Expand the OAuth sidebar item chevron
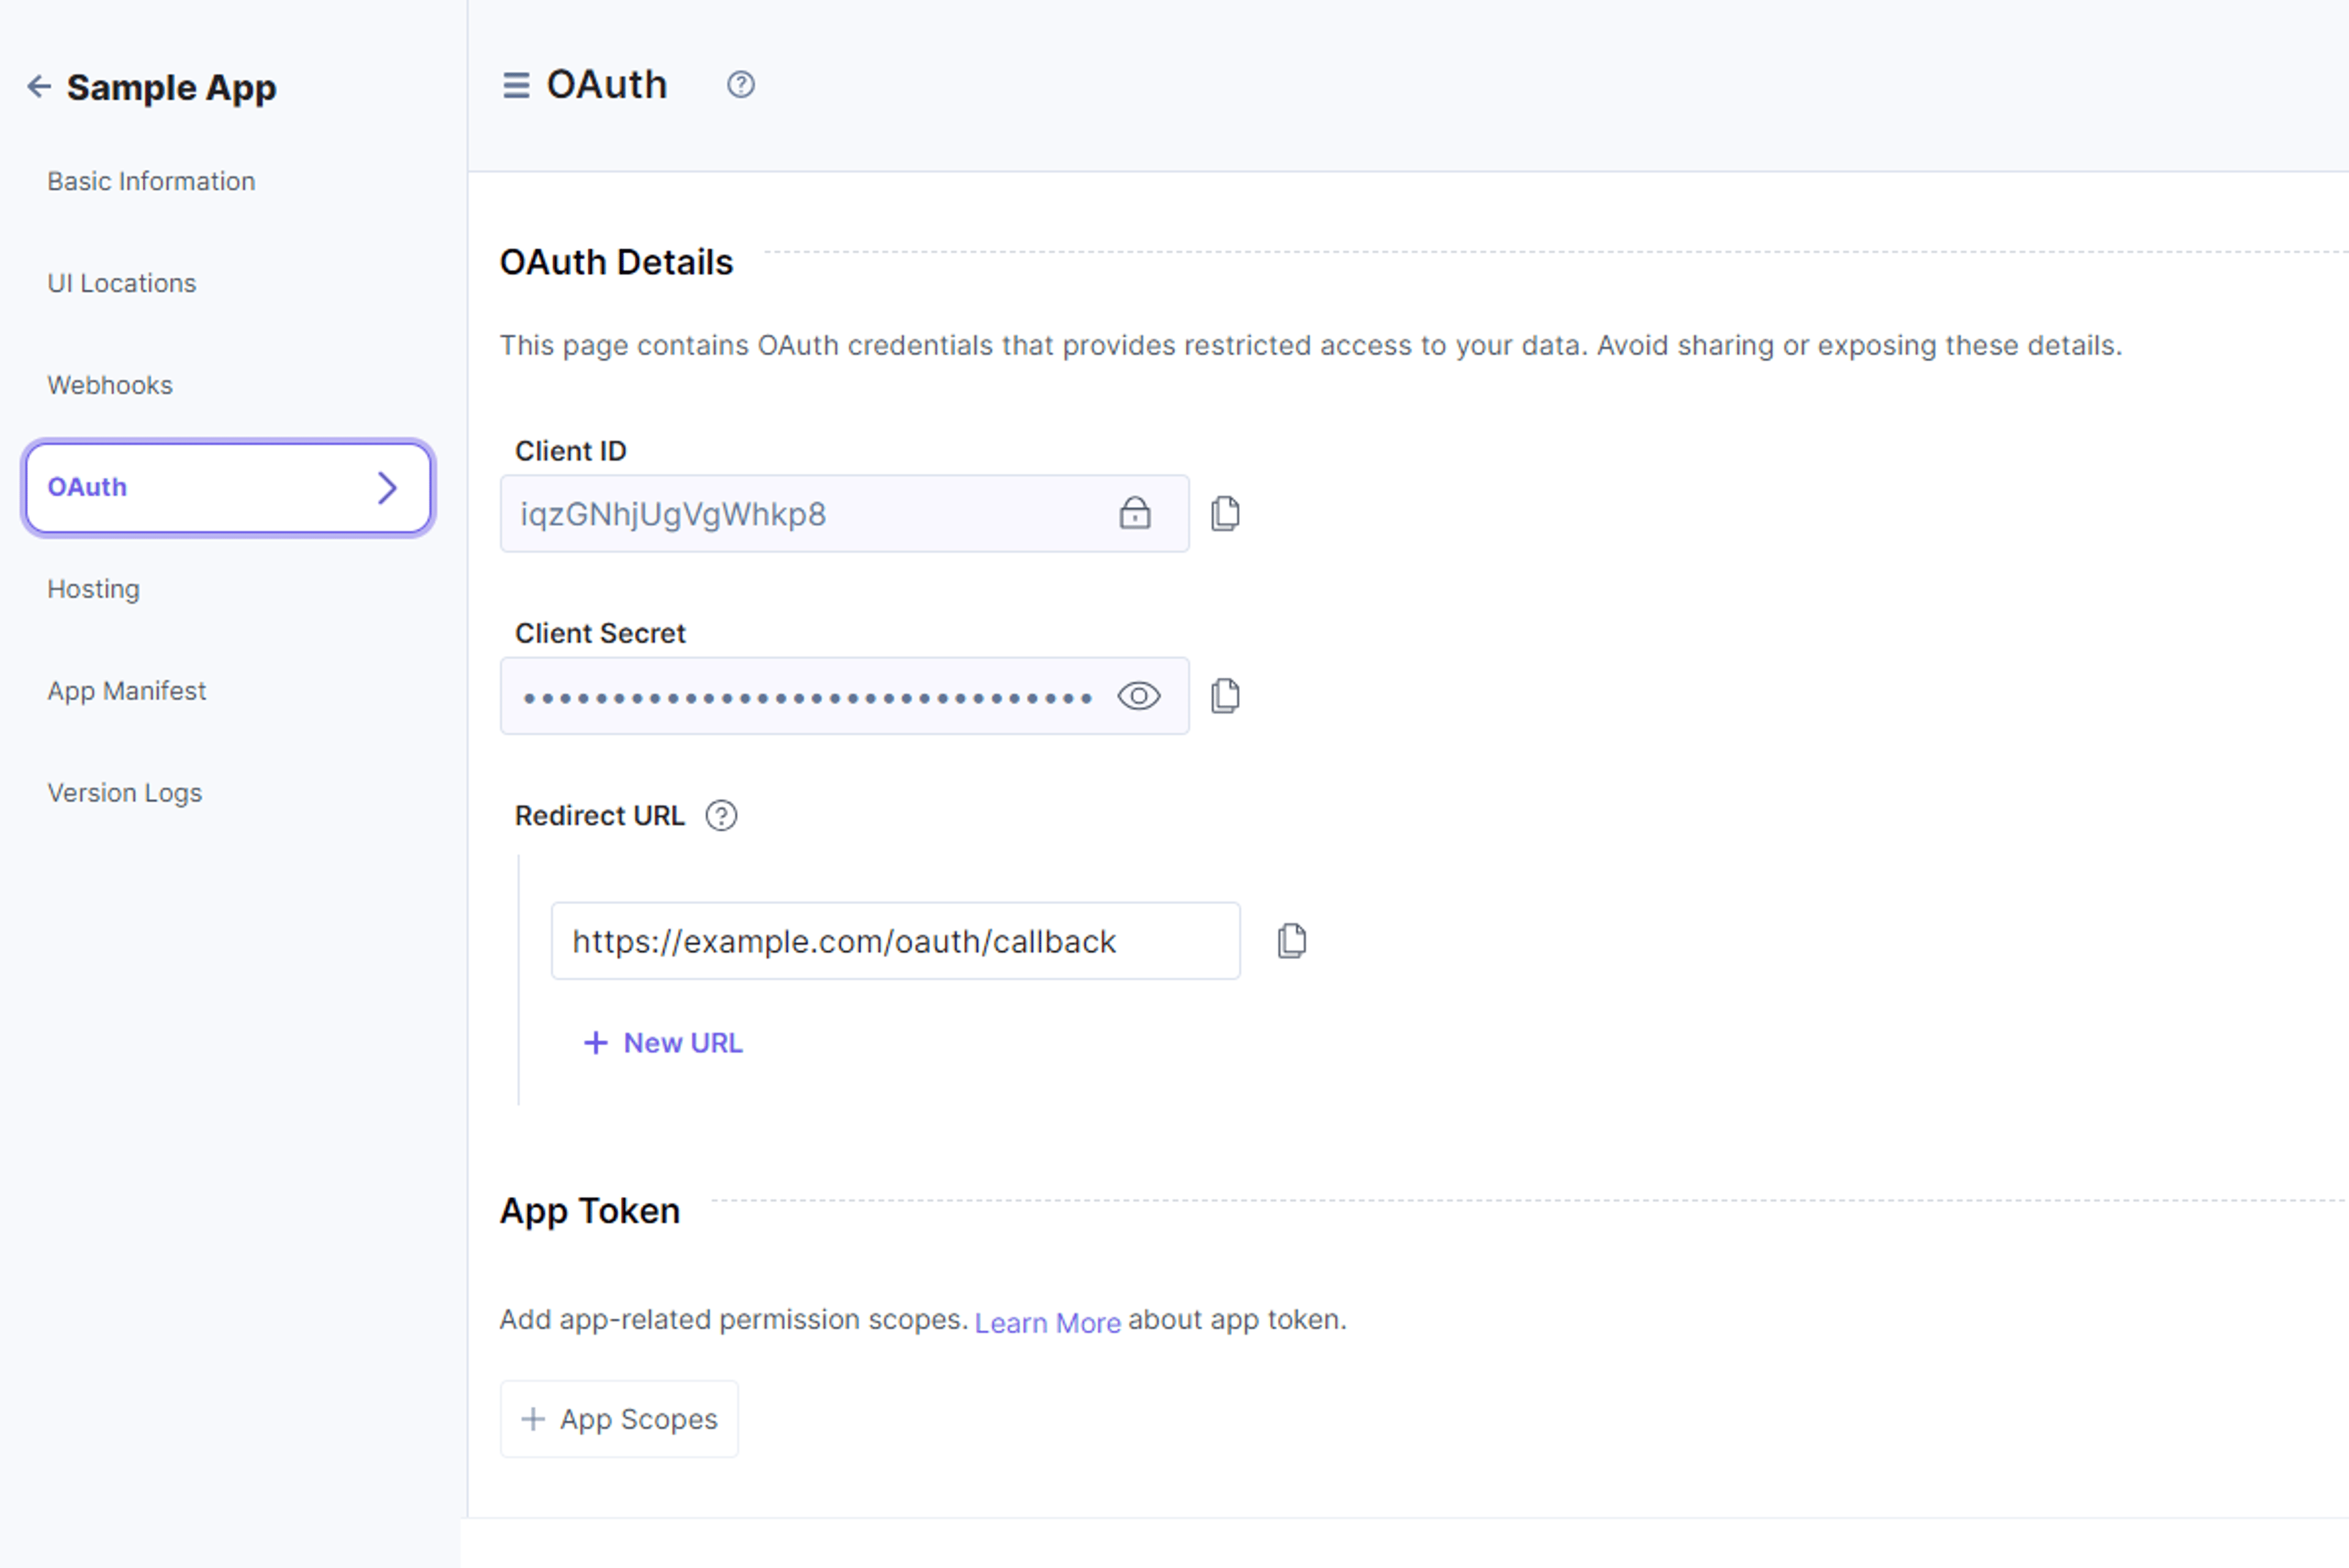This screenshot has width=2349, height=1568. [387, 488]
